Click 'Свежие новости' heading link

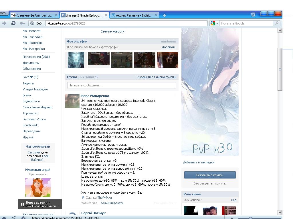pyautogui.click(x=112, y=31)
